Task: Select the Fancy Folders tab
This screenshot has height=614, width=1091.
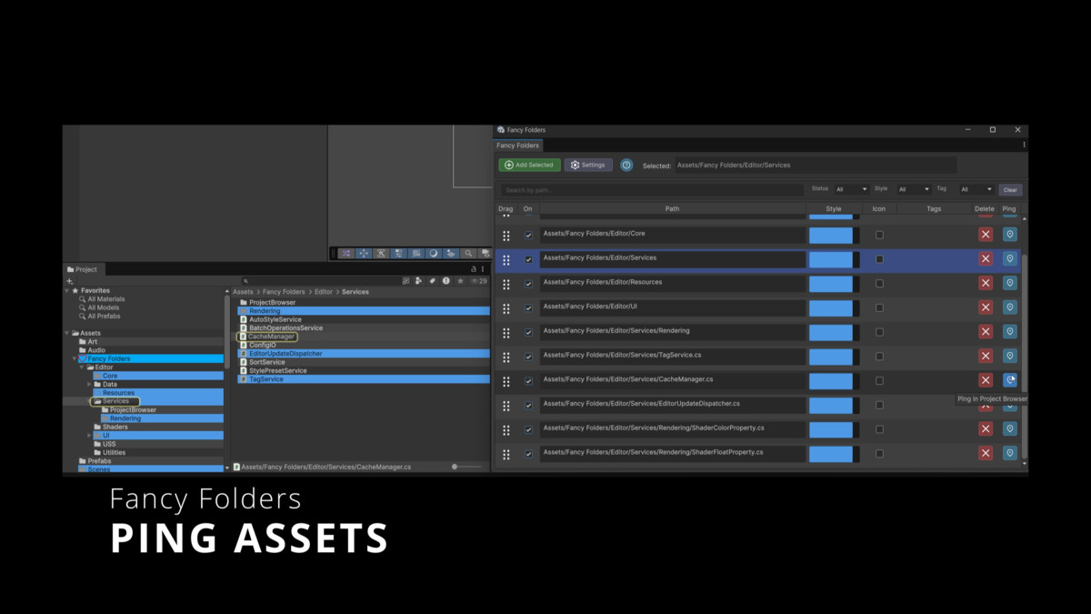Action: tap(518, 146)
